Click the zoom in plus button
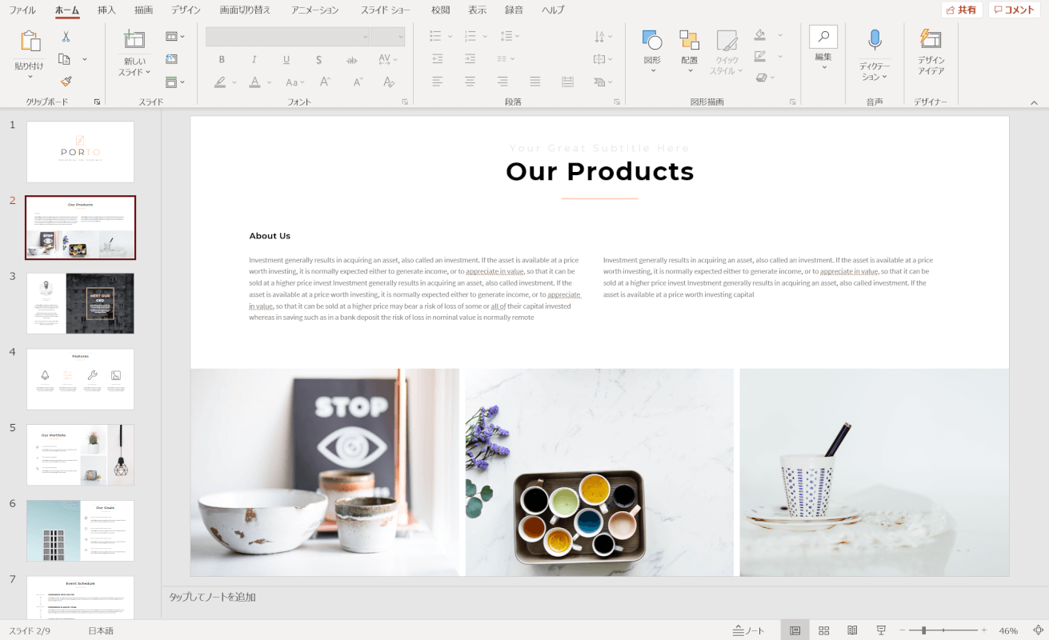The height and width of the screenshot is (640, 1049). pyautogui.click(x=984, y=630)
